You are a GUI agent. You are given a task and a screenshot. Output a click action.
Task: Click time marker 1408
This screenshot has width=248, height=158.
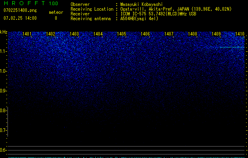(x=192, y=34)
